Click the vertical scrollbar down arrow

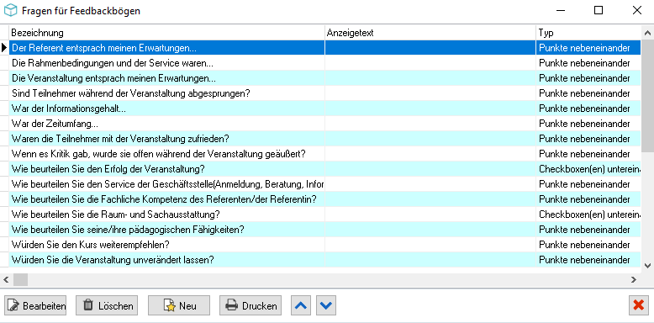click(647, 265)
